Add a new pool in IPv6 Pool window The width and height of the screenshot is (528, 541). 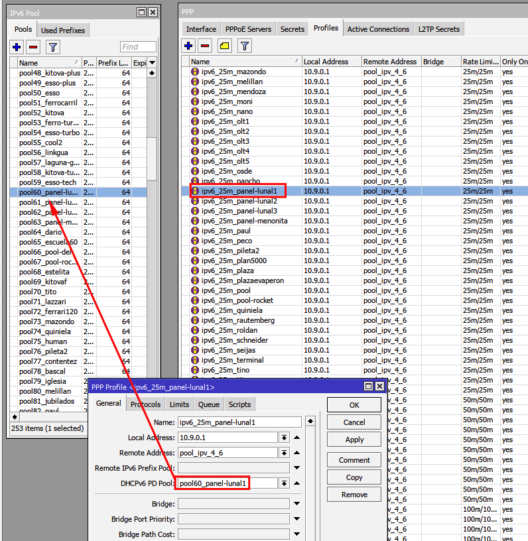click(x=17, y=47)
